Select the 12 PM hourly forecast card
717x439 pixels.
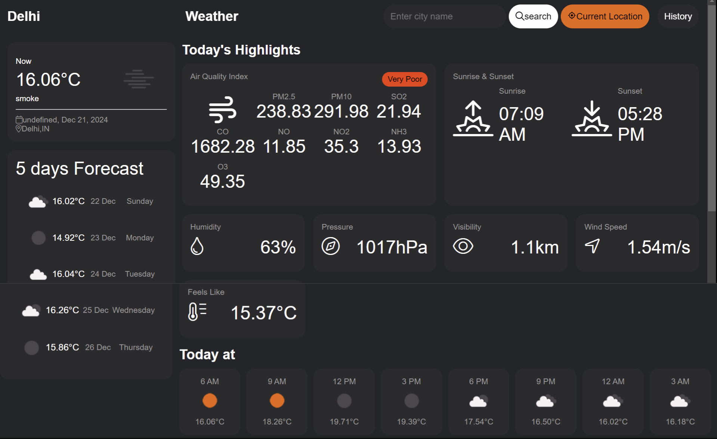click(344, 401)
